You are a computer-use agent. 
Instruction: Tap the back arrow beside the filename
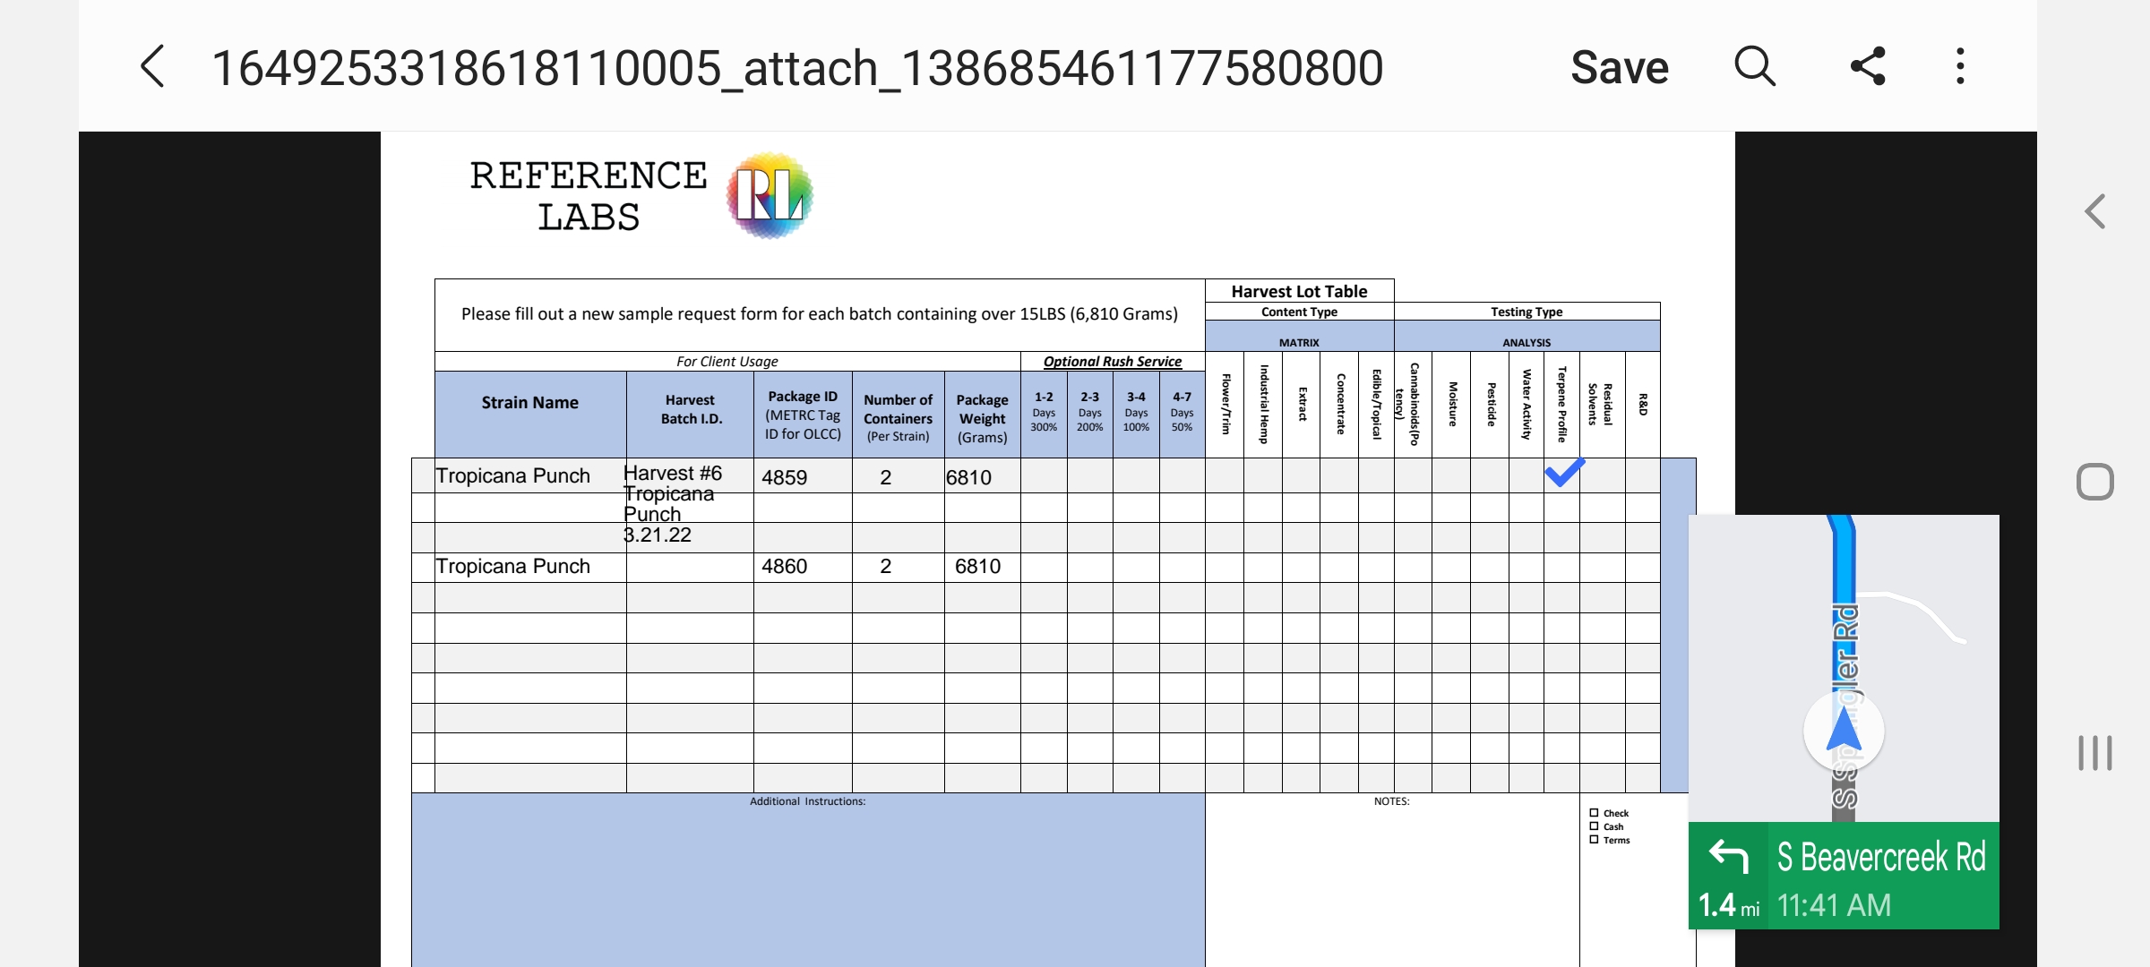pos(153,67)
